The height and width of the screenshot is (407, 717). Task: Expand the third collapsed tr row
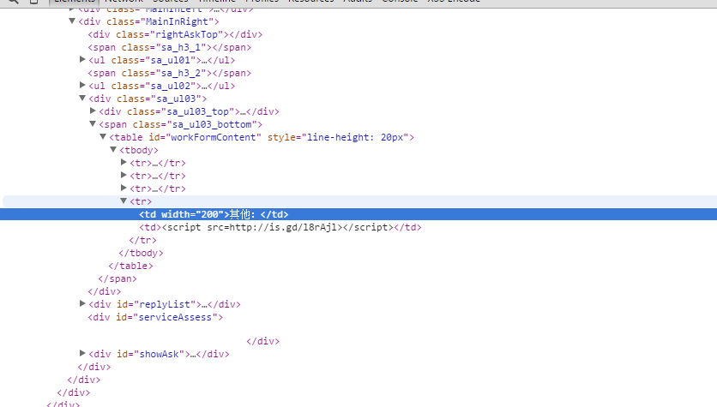124,188
